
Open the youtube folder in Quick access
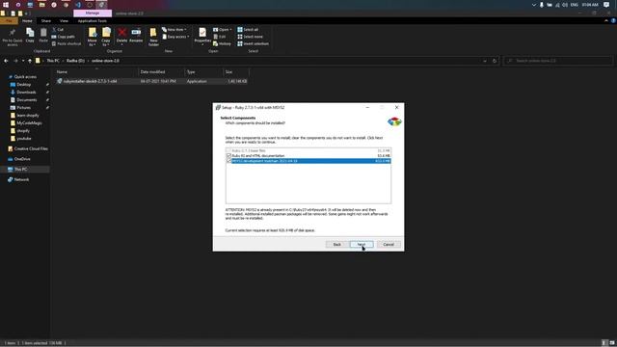23,139
